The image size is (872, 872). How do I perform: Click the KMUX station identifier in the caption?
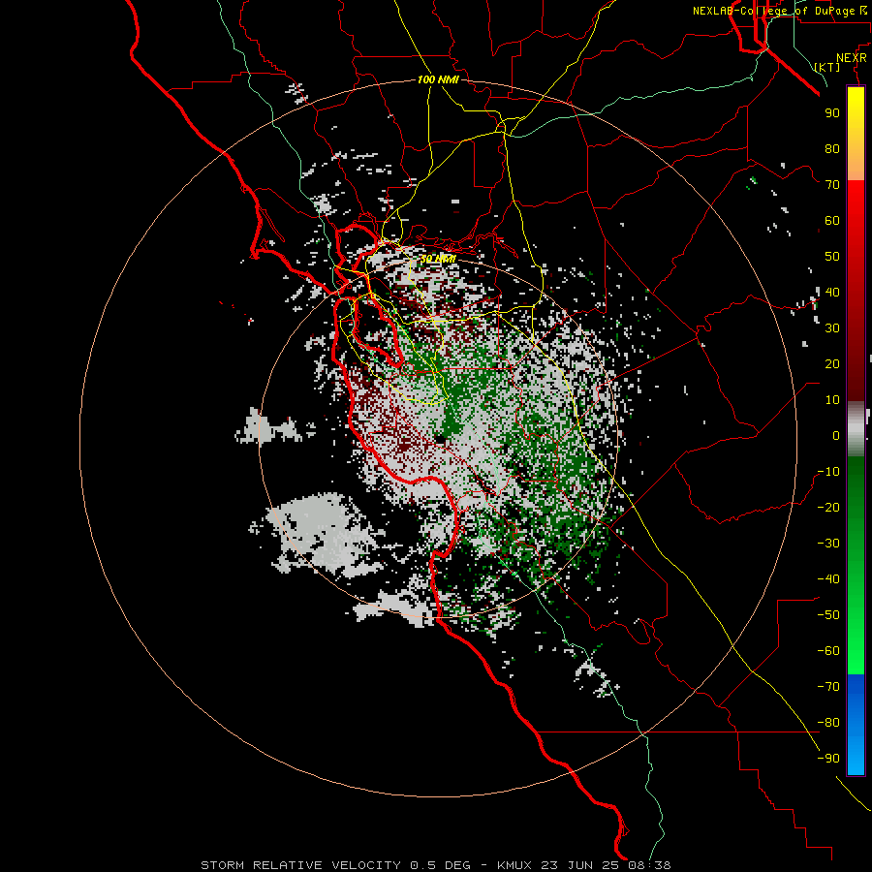pos(514,865)
